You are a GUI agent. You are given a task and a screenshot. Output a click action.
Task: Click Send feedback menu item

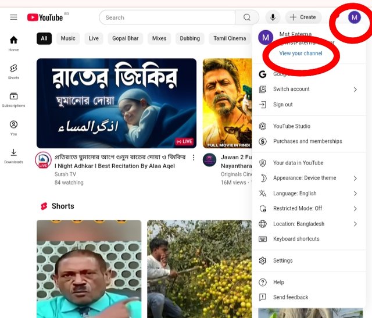(x=309, y=297)
